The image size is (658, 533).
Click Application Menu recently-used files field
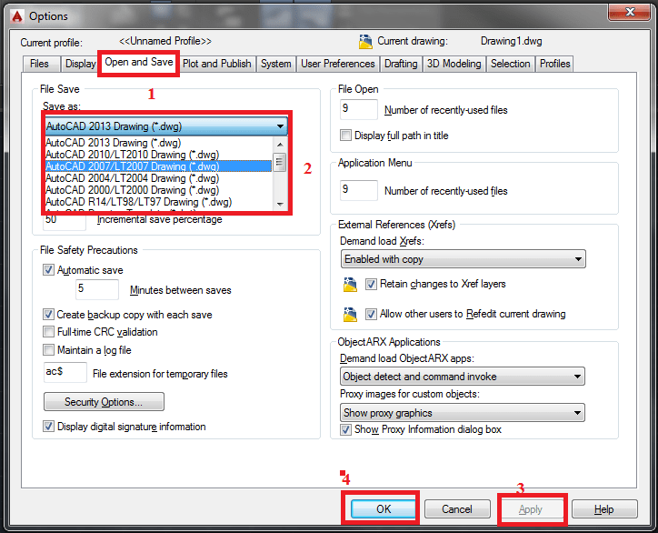[x=359, y=190]
